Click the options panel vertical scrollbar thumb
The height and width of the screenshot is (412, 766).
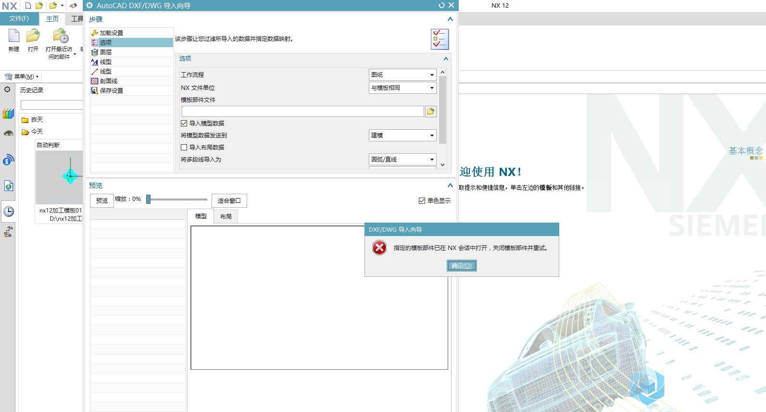pos(443,110)
